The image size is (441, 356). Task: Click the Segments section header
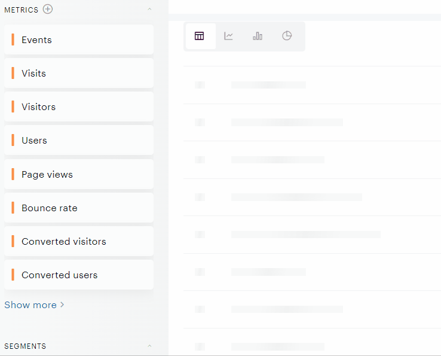25,346
